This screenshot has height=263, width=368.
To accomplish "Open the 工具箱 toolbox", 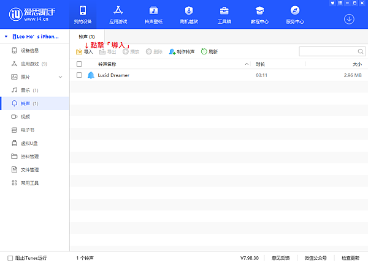I will click(224, 15).
